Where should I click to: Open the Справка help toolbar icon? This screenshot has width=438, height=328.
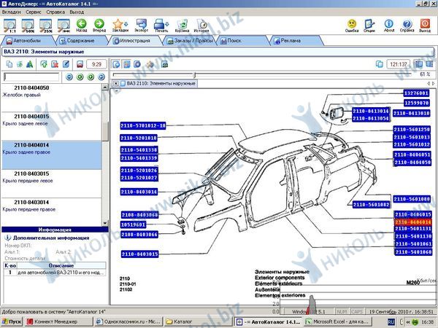(x=407, y=26)
